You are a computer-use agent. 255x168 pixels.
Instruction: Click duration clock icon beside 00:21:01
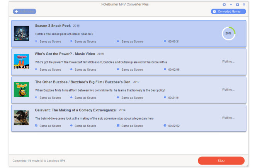[x=165, y=97]
